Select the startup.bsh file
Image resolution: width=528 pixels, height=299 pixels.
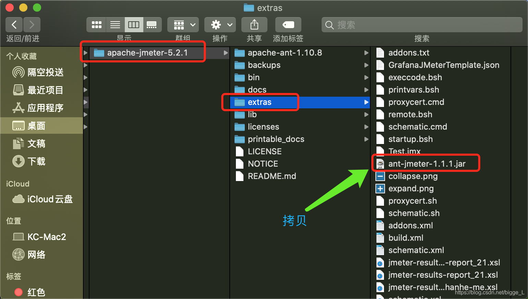pyautogui.click(x=441, y=139)
